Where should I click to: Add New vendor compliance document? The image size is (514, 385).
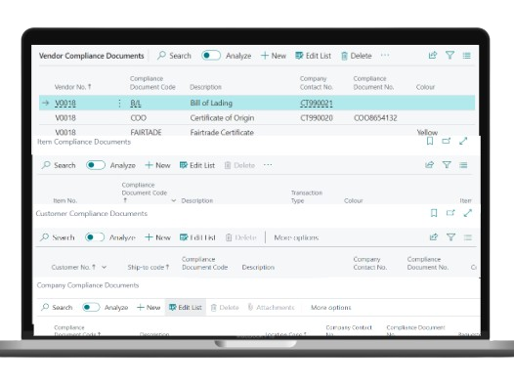[x=274, y=56]
